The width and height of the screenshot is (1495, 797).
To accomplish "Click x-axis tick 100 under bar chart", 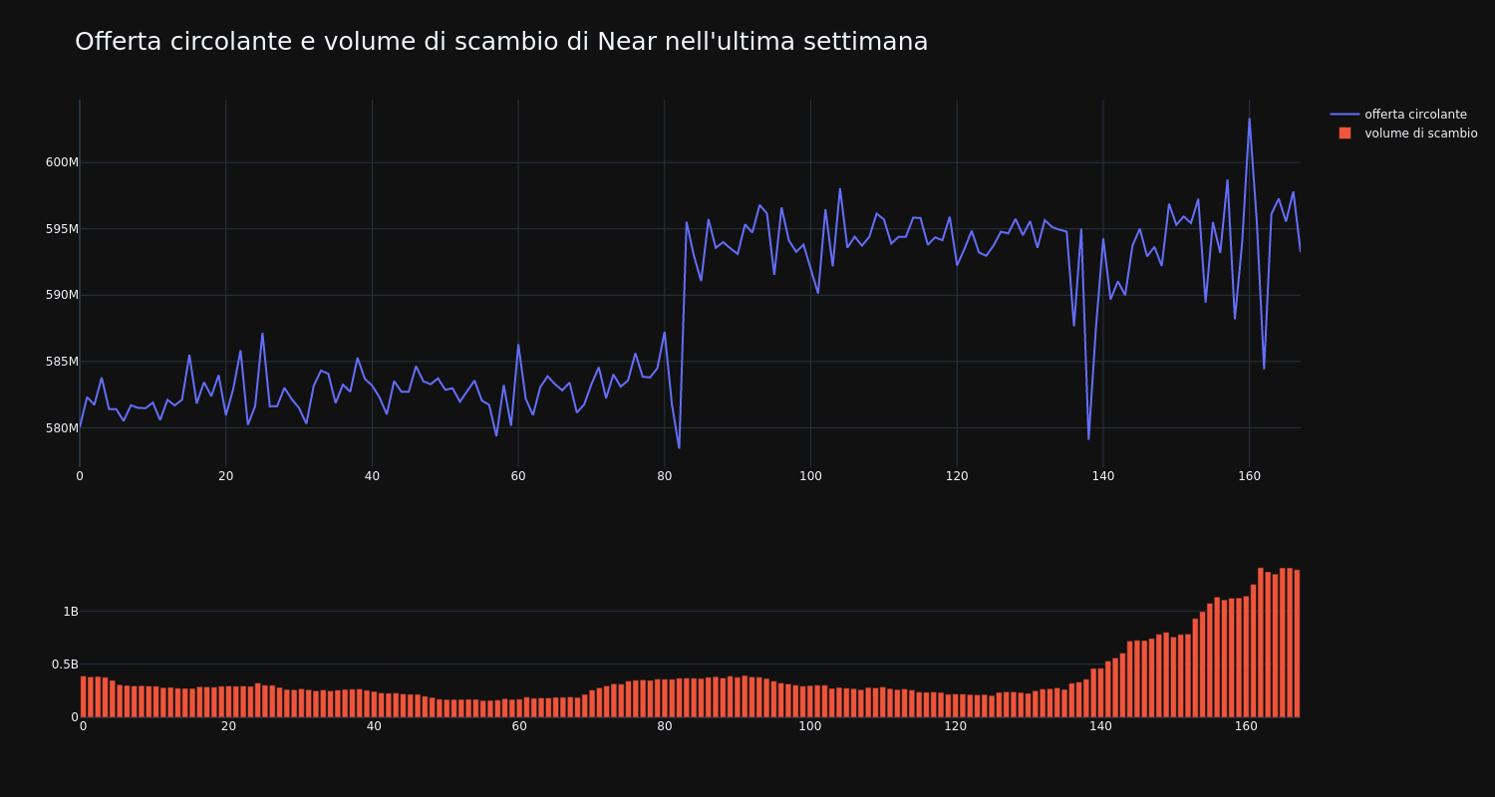I will coord(810,726).
